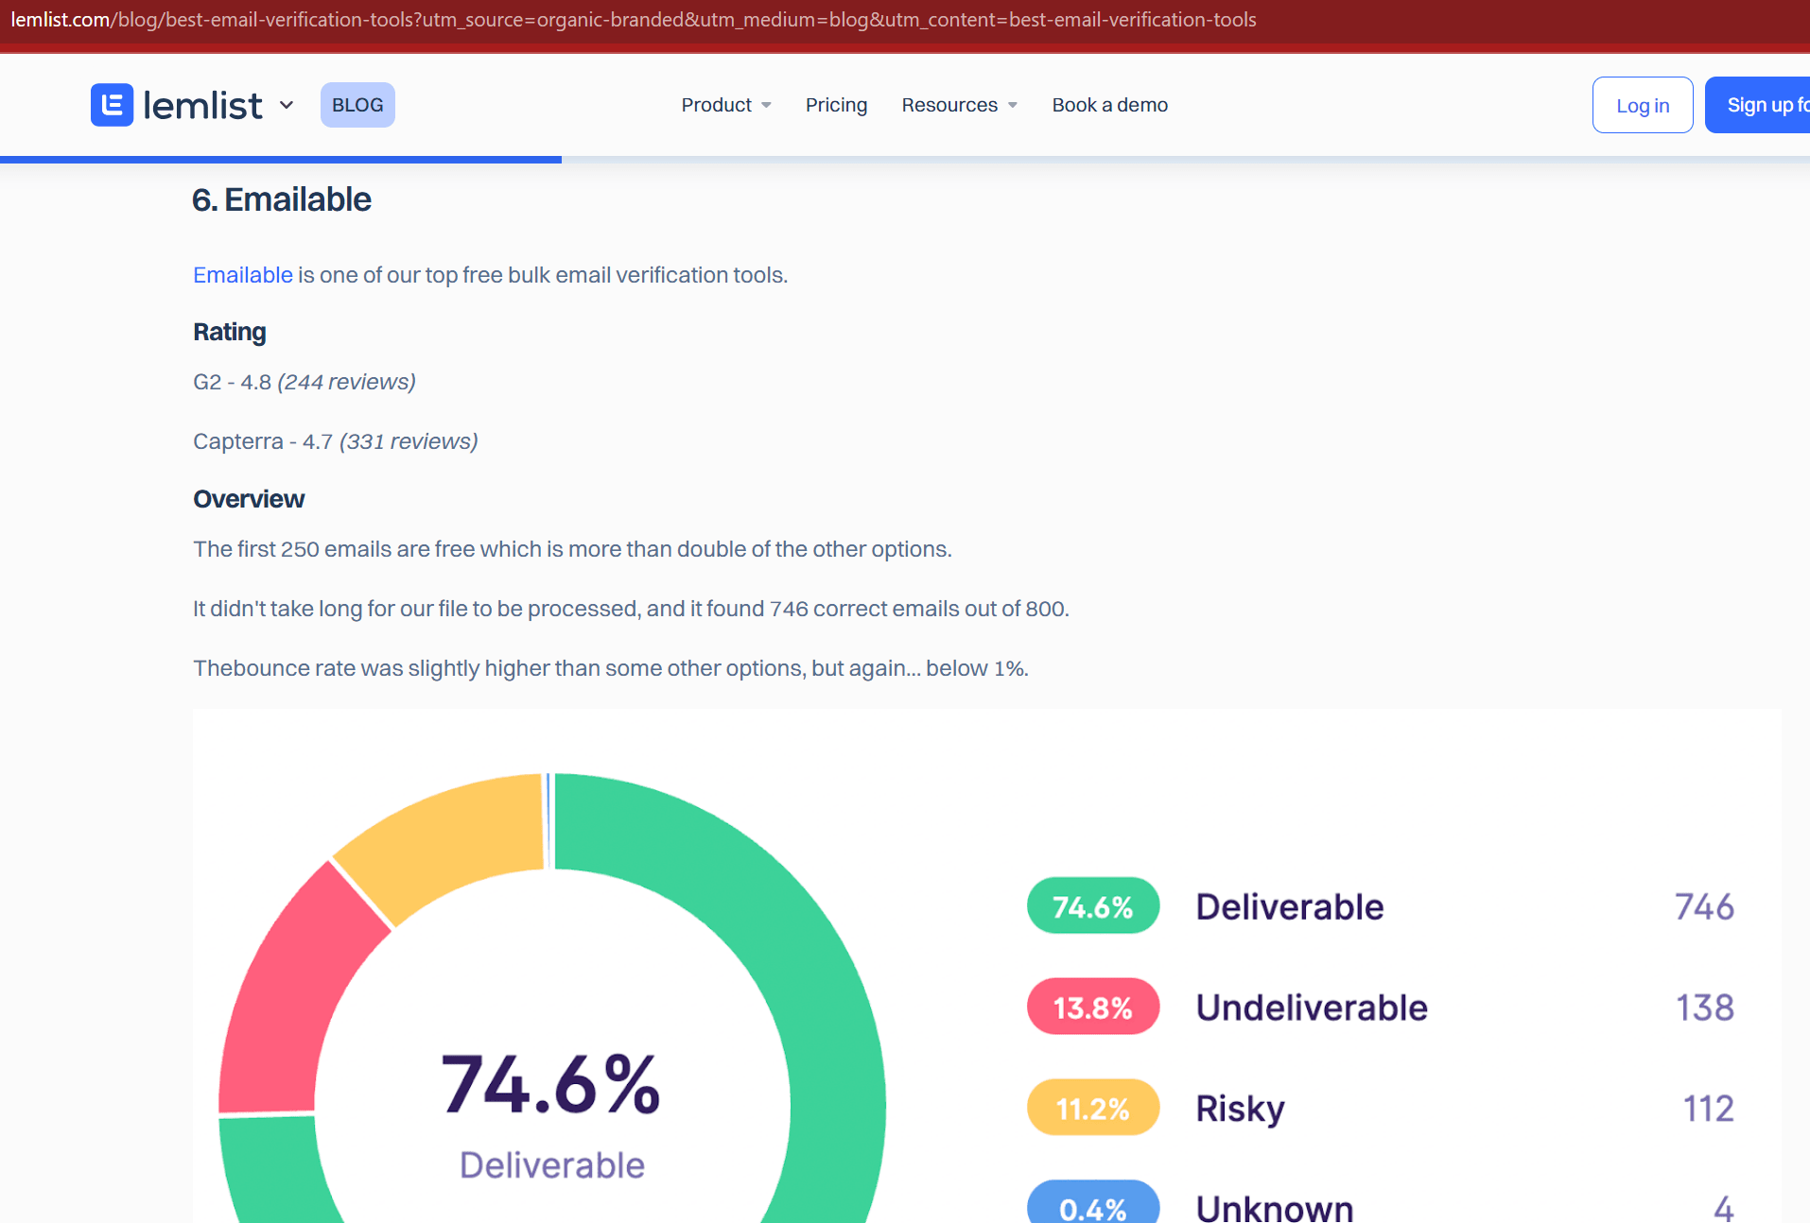This screenshot has width=1810, height=1223.
Task: Click the G2 - 4.8 rating line
Action: pos(305,382)
